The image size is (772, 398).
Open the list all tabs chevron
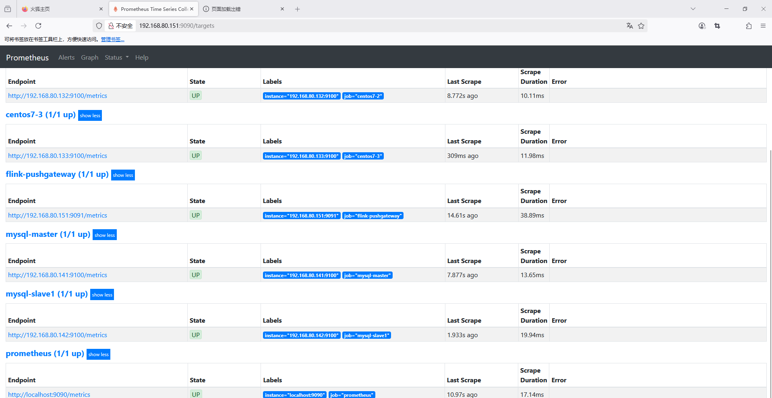coord(693,9)
